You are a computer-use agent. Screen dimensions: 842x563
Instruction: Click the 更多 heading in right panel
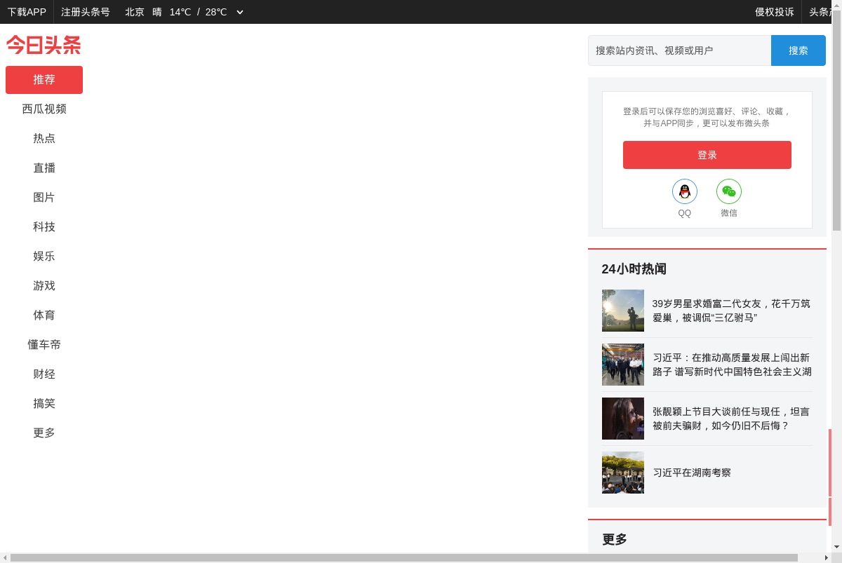coord(615,539)
